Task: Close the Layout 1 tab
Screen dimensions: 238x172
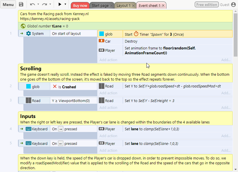Action: 133,6
